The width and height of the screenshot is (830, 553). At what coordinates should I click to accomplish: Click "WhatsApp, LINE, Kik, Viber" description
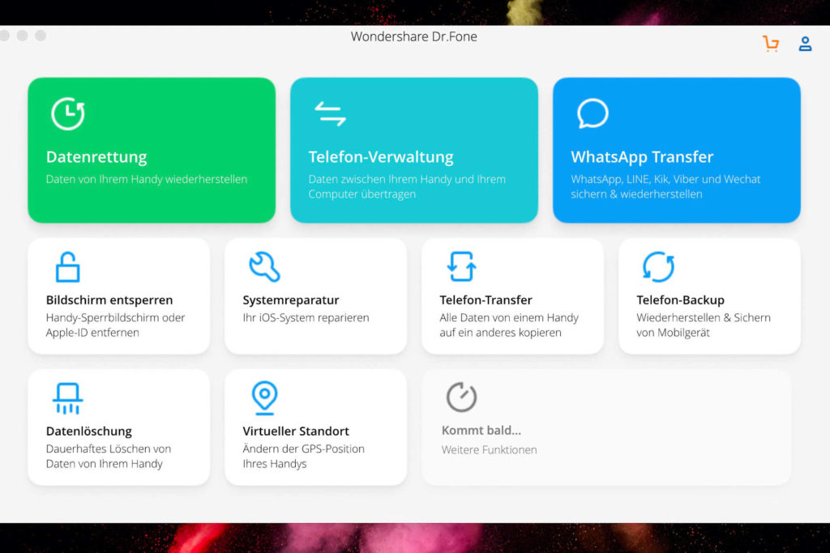[x=665, y=186]
